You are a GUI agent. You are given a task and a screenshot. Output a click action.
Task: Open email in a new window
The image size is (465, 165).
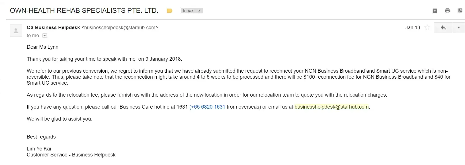(x=460, y=11)
